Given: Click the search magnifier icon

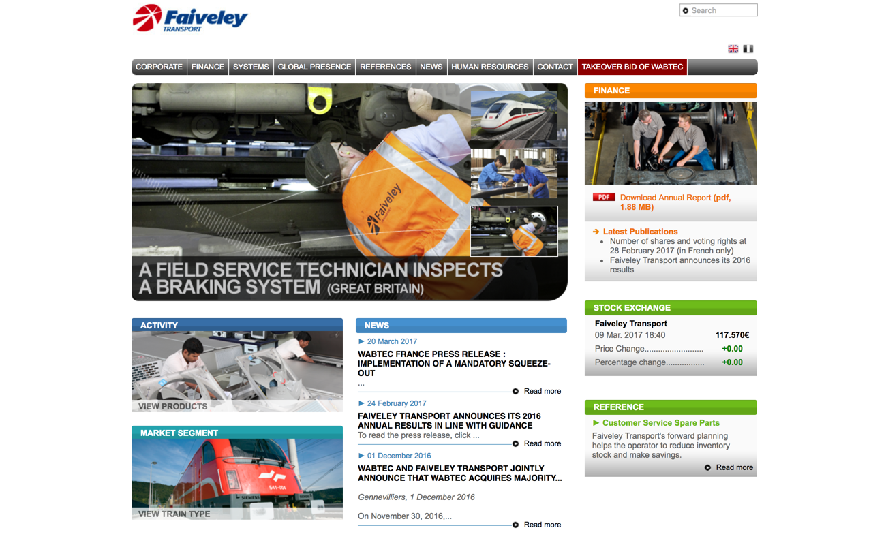Looking at the screenshot, I should pos(686,10).
